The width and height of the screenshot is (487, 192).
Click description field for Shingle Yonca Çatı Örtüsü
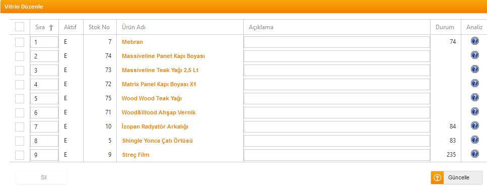click(x=337, y=141)
